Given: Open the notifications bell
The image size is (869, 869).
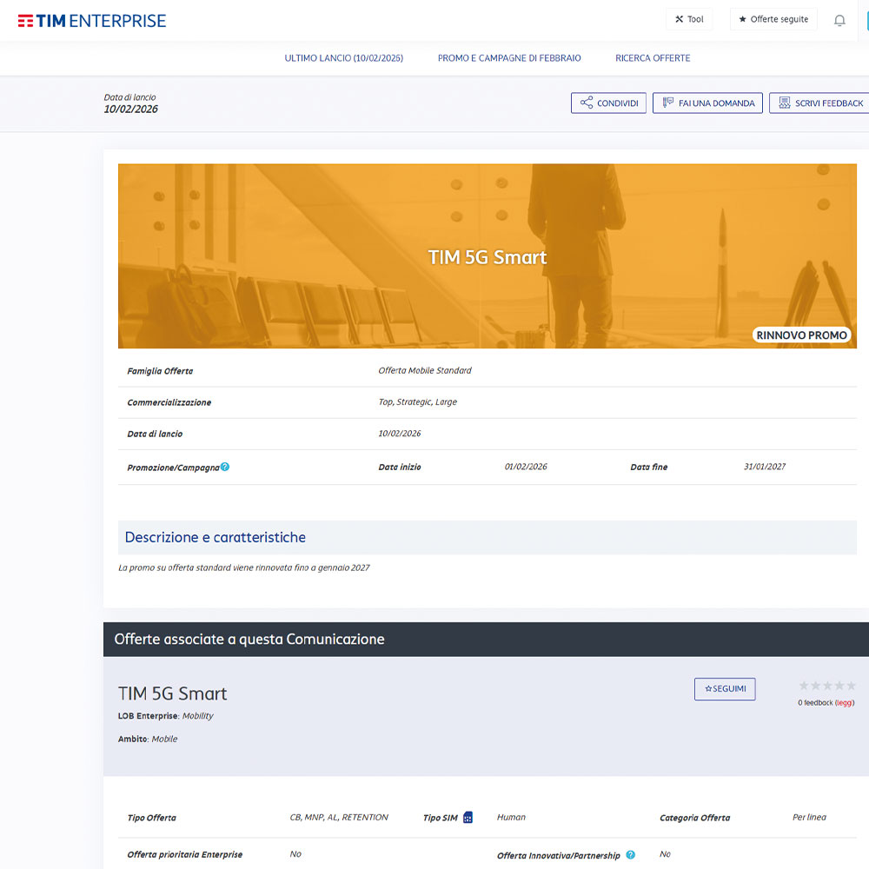Looking at the screenshot, I should point(839,20).
